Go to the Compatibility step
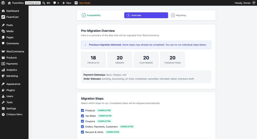Image resolution: width=257 pixels, height=139 pixels. pos(91,15)
